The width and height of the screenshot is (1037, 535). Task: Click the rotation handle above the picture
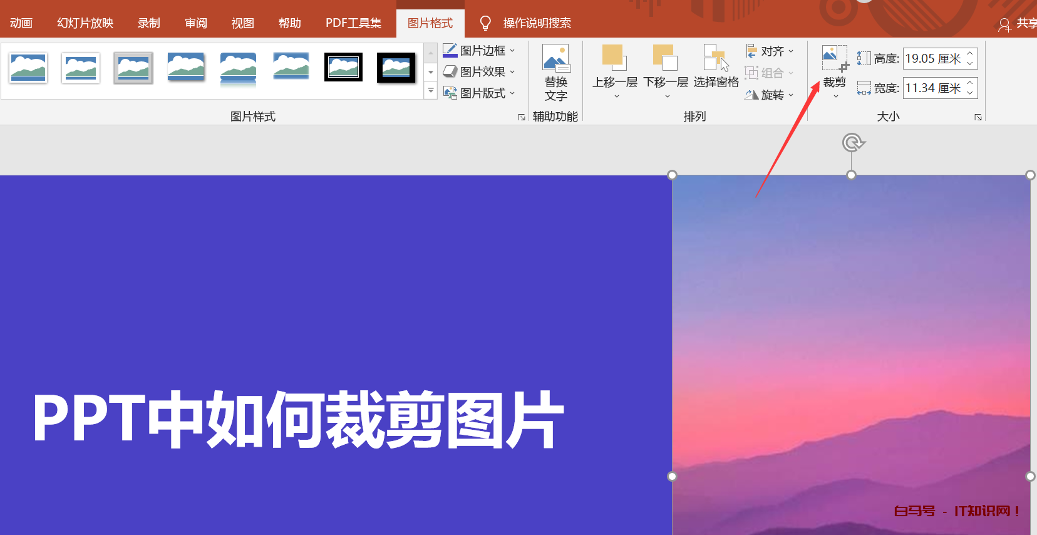(x=852, y=143)
